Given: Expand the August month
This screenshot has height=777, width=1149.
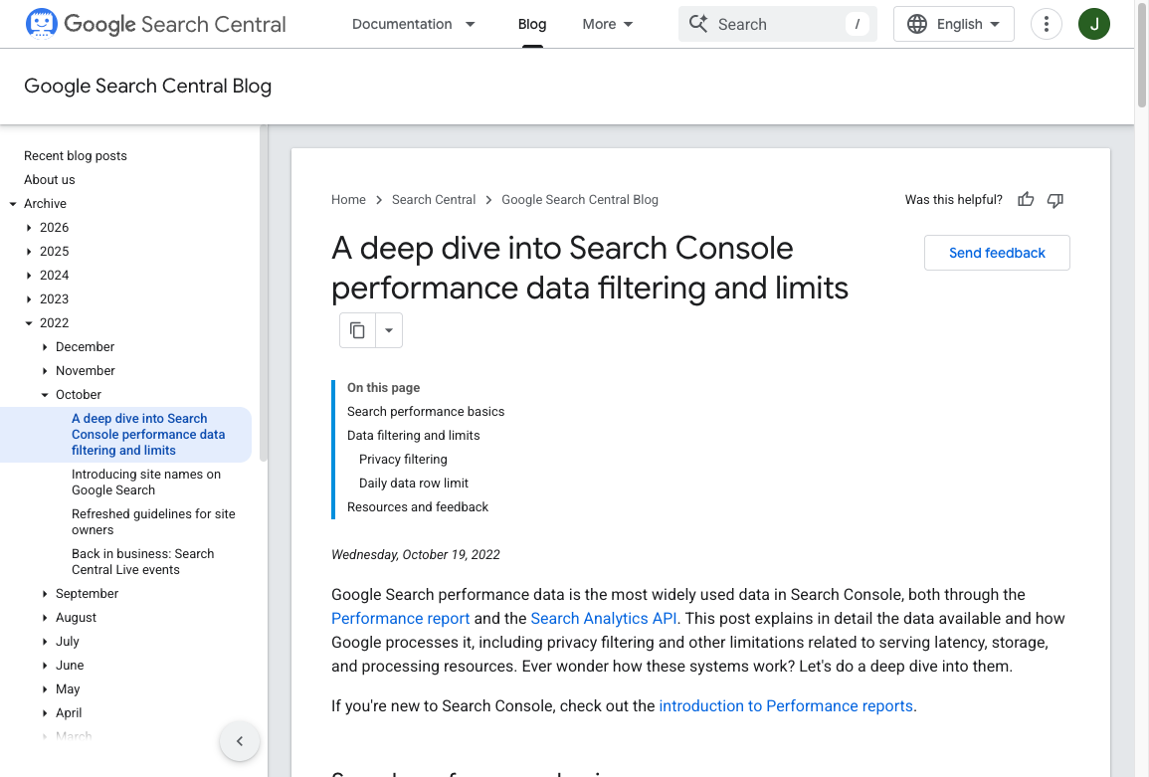Looking at the screenshot, I should tap(45, 617).
